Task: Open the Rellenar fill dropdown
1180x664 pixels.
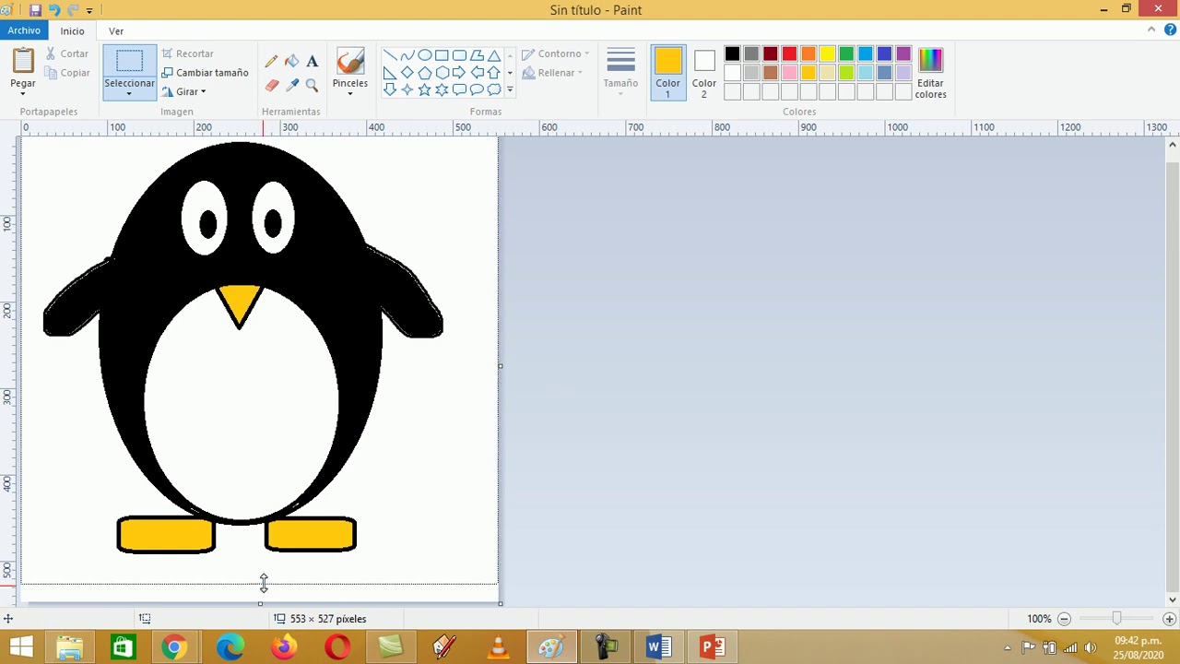Action: coord(553,73)
